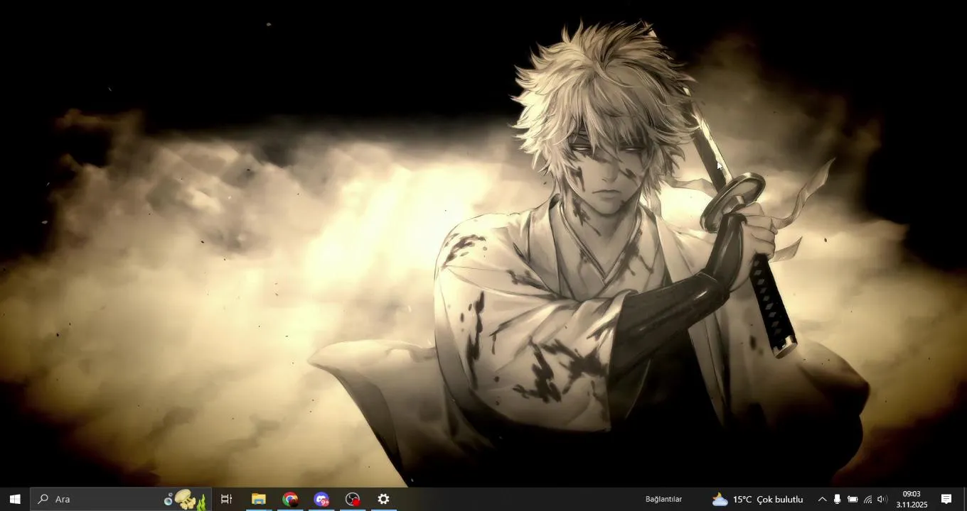Image resolution: width=967 pixels, height=511 pixels.
Task: Open File Explorer from the taskbar
Action: [x=258, y=499]
